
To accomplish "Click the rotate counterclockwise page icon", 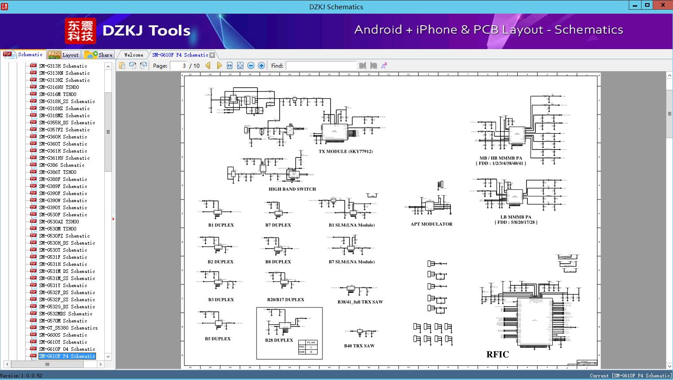I will [x=132, y=65].
